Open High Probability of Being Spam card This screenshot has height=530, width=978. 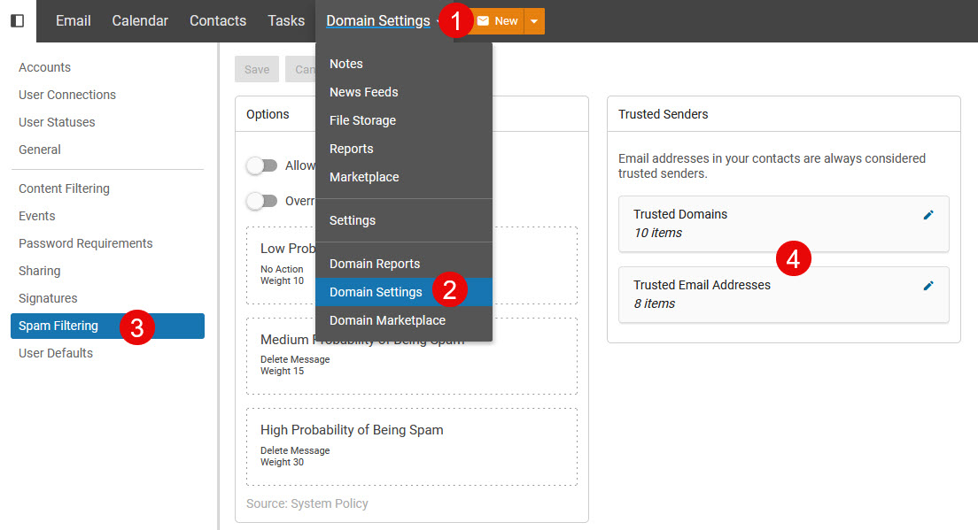pos(412,447)
